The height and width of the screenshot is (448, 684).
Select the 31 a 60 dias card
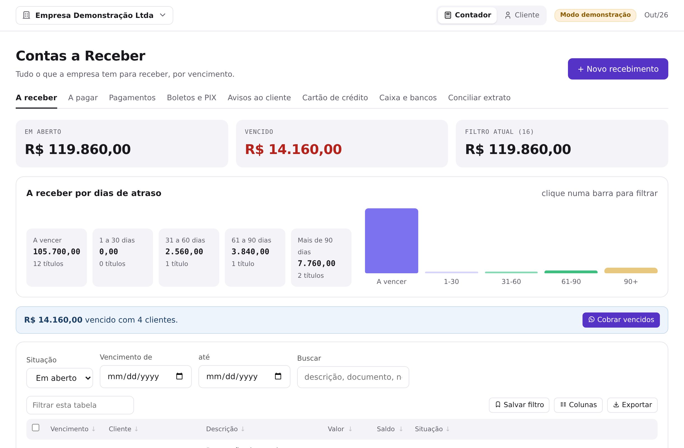pos(189,257)
